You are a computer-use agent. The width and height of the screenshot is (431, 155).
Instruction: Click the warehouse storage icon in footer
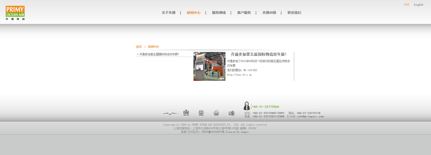(x=216, y=113)
